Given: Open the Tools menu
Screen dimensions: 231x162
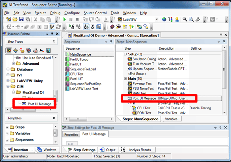Looking at the screenshot, I should coord(115,13).
